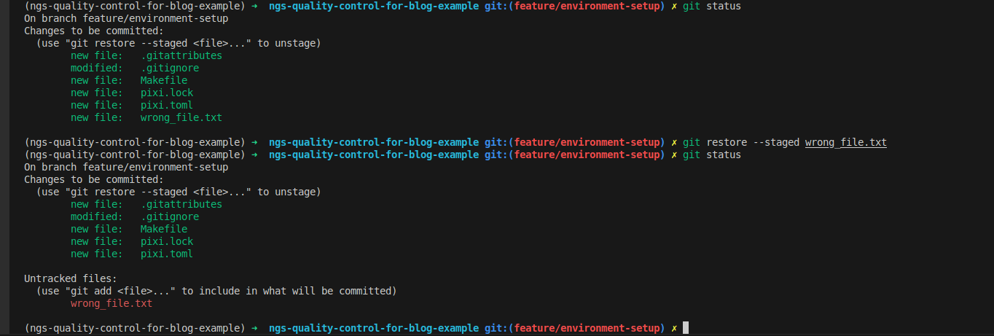This screenshot has height=336, width=994.
Task: Click the red untracked wrong_file.txt entry
Action: click(x=111, y=303)
